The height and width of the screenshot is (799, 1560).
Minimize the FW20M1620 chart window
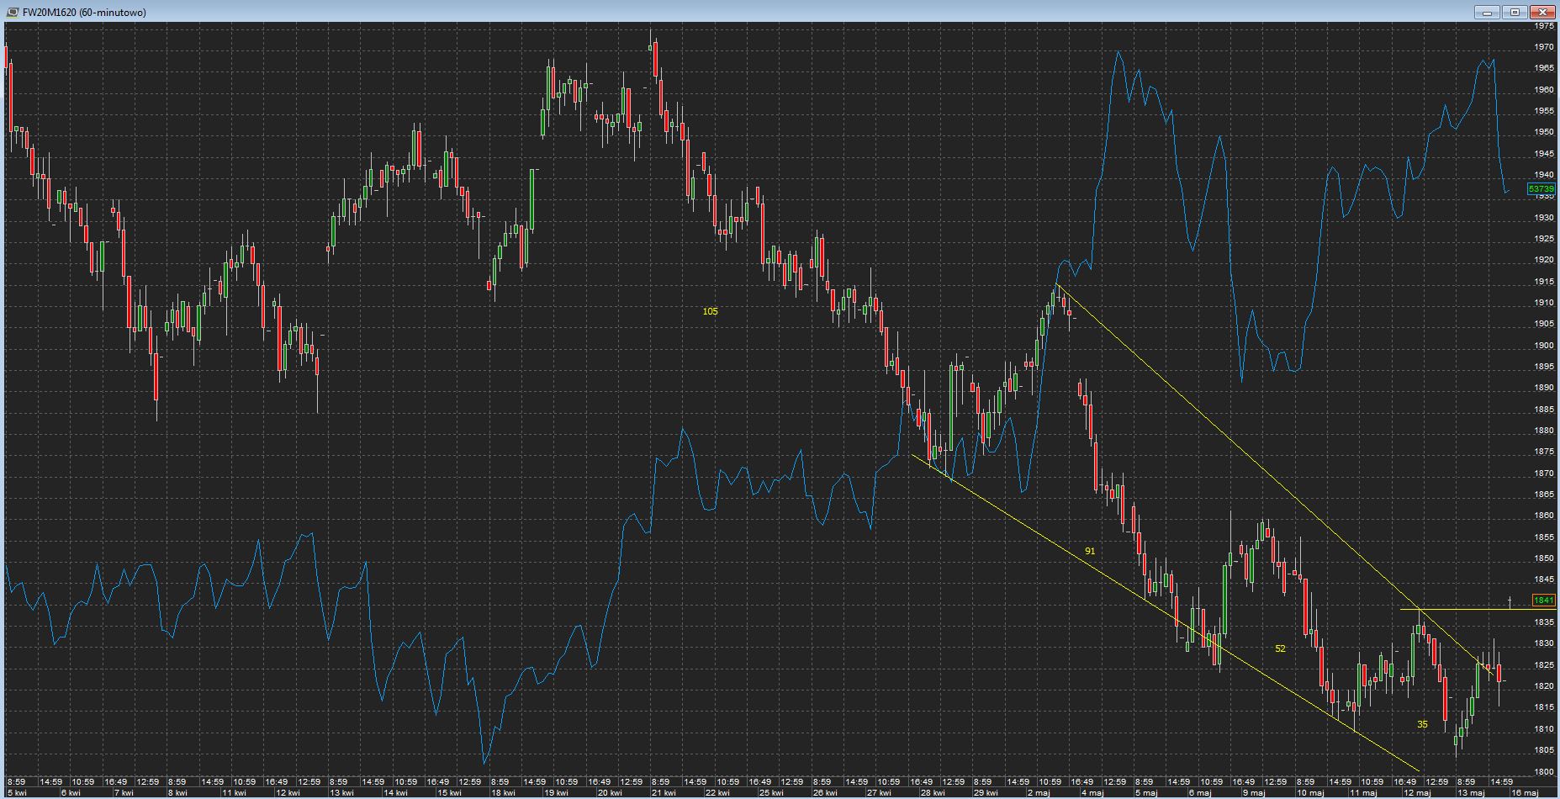coord(1489,12)
